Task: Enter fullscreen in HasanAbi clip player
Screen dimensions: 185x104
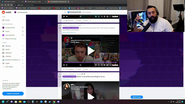Action: pos(110,65)
